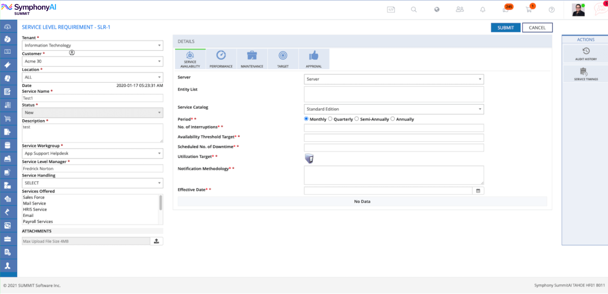Open the Customer dropdown showing Acme 30

pos(93,61)
